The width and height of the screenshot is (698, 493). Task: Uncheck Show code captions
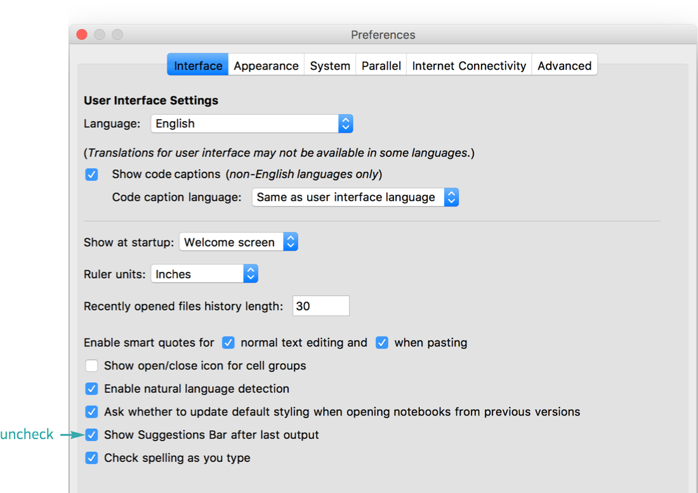click(91, 174)
